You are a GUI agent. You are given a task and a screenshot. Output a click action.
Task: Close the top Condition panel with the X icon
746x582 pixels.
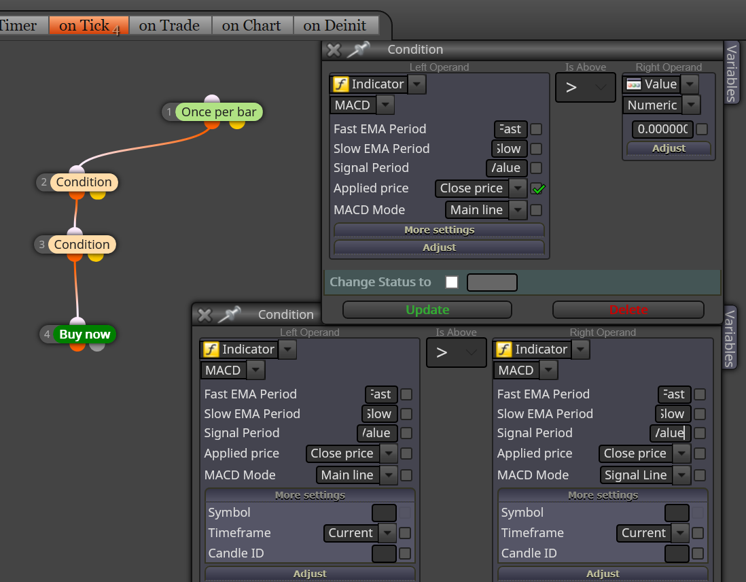pyautogui.click(x=334, y=50)
